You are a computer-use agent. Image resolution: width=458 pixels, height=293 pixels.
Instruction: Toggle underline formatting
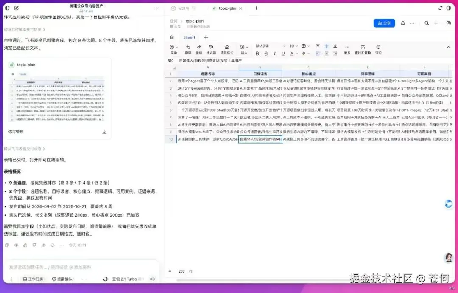283,54
